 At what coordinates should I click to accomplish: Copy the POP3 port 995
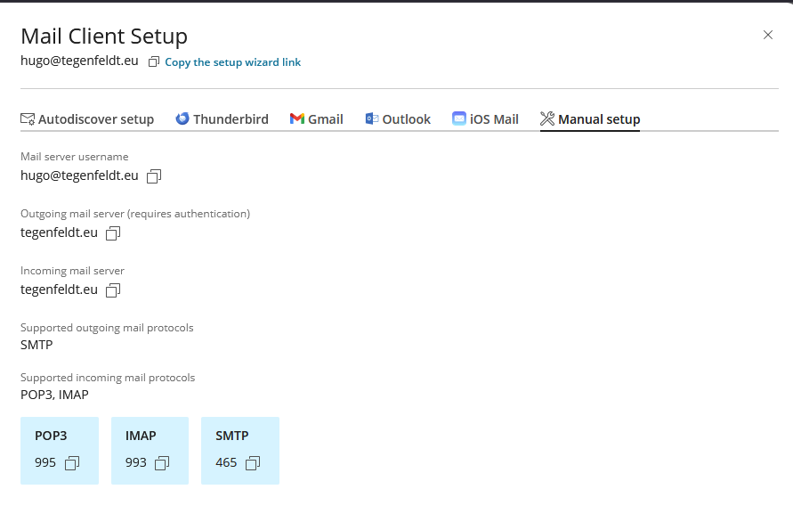pyautogui.click(x=72, y=463)
